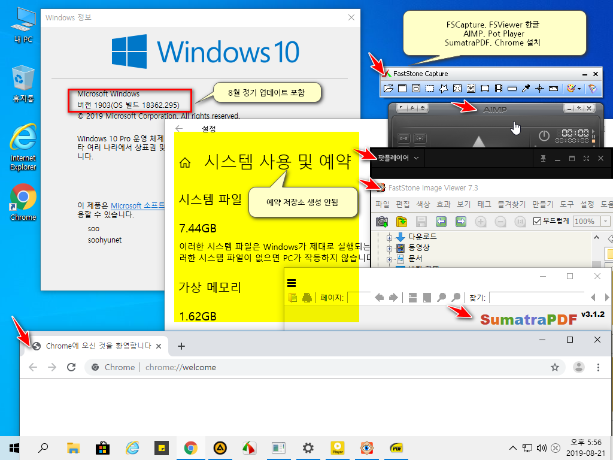
Task: Click home icon in 설정 page header
Action: pyautogui.click(x=185, y=163)
